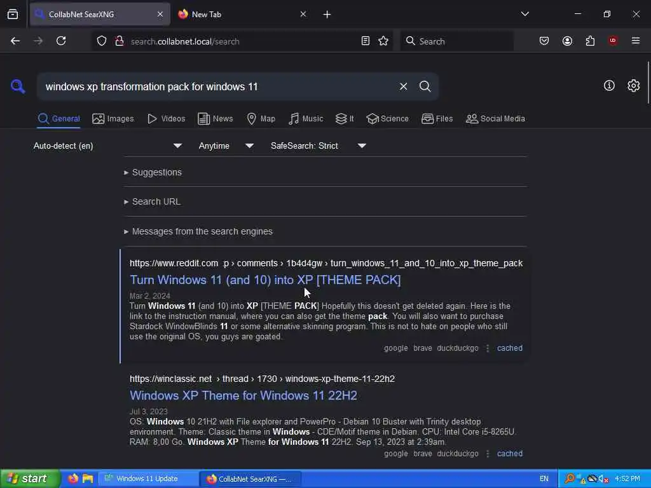Open Firefox View recent browsing icon

coord(13,15)
